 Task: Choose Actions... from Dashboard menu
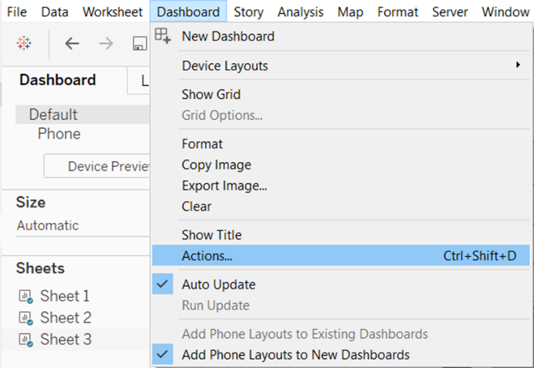341,256
